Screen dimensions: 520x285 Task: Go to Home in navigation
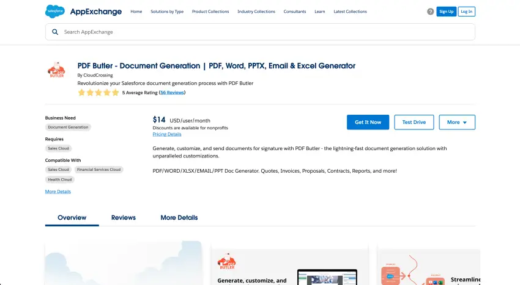[x=136, y=12]
